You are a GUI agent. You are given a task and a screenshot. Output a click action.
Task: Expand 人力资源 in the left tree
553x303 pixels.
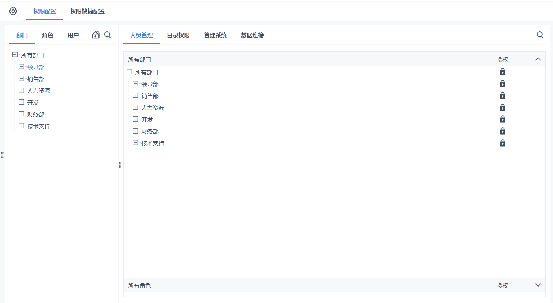pyautogui.click(x=21, y=90)
